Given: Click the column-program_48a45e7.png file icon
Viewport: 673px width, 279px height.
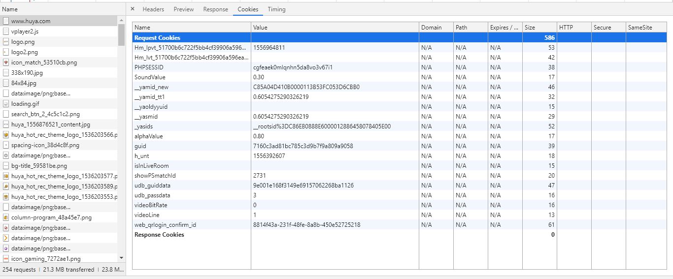Looking at the screenshot, I should [6, 217].
